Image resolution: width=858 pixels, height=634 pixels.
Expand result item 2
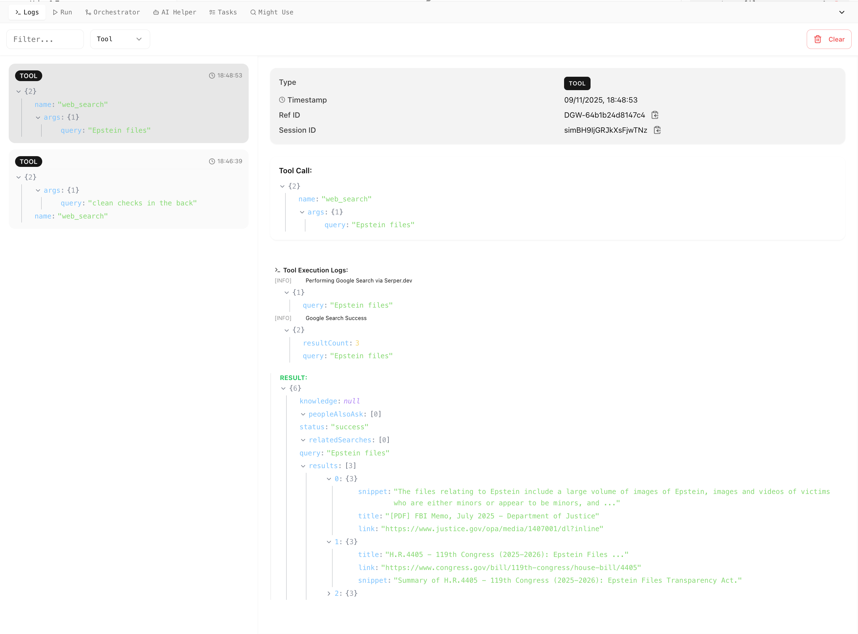coord(328,593)
